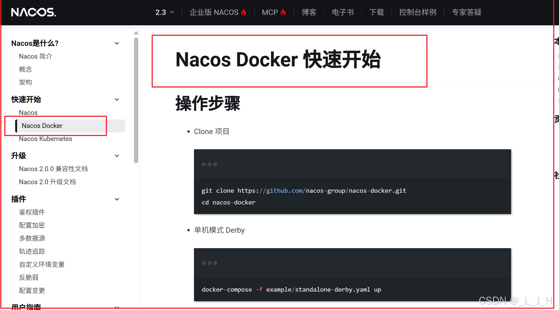
Task: Open the 专家答疑 page
Action: coord(467,12)
